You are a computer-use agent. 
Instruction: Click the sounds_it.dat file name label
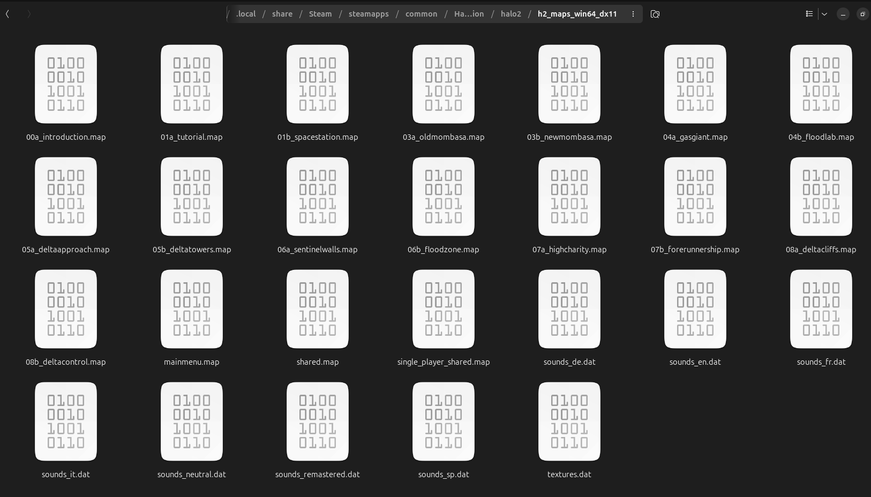(x=66, y=475)
